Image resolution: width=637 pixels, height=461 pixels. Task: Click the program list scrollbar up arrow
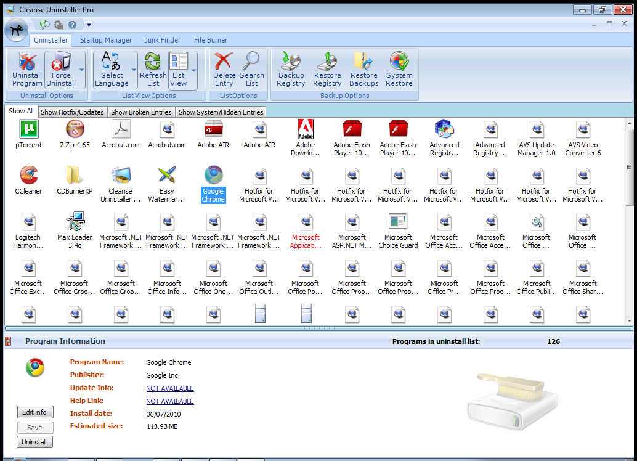[x=629, y=123]
